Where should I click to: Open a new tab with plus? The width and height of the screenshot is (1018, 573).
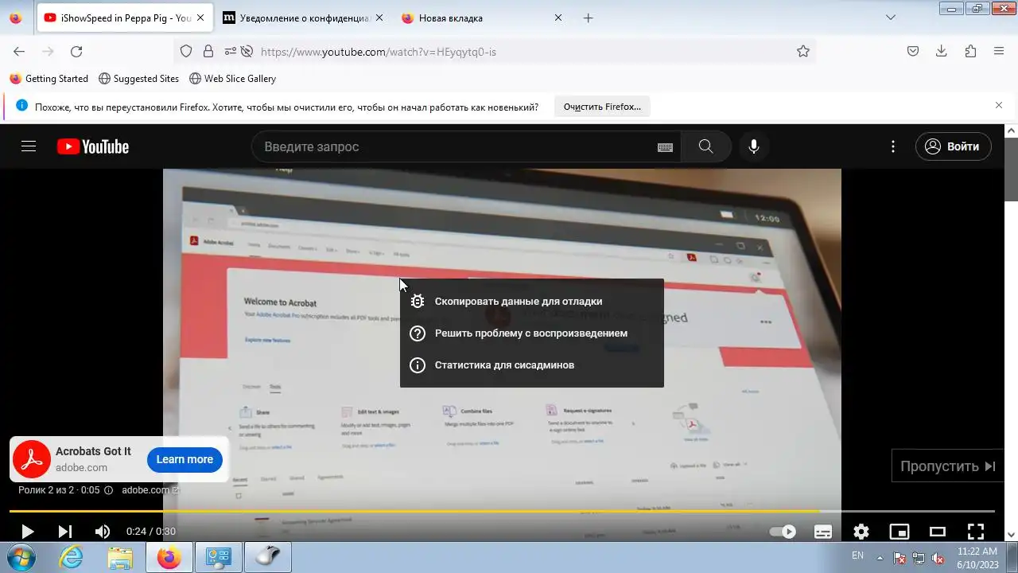pos(589,18)
